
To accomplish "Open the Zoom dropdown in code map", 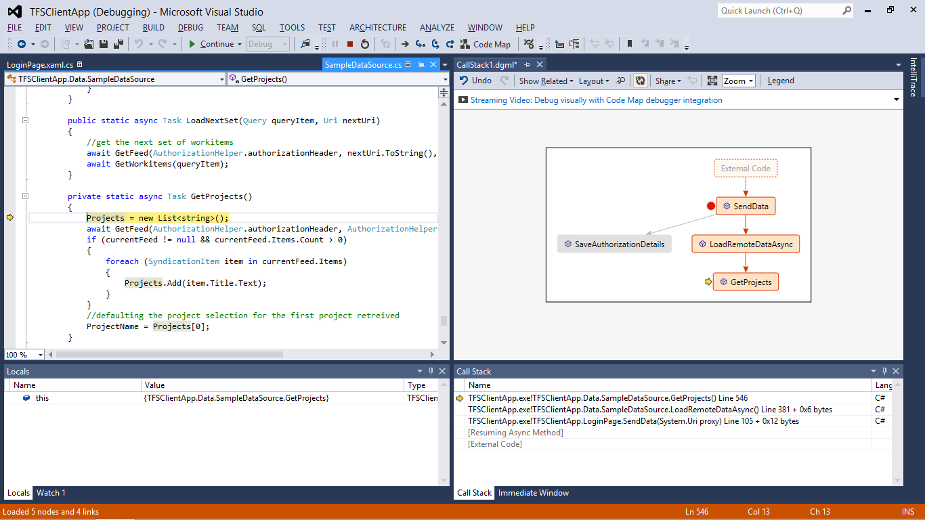I will coord(738,81).
